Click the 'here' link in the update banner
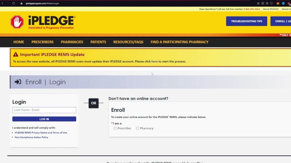 155,61
